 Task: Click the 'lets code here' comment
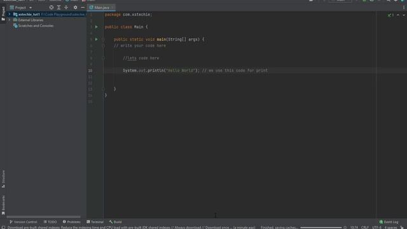click(x=141, y=58)
